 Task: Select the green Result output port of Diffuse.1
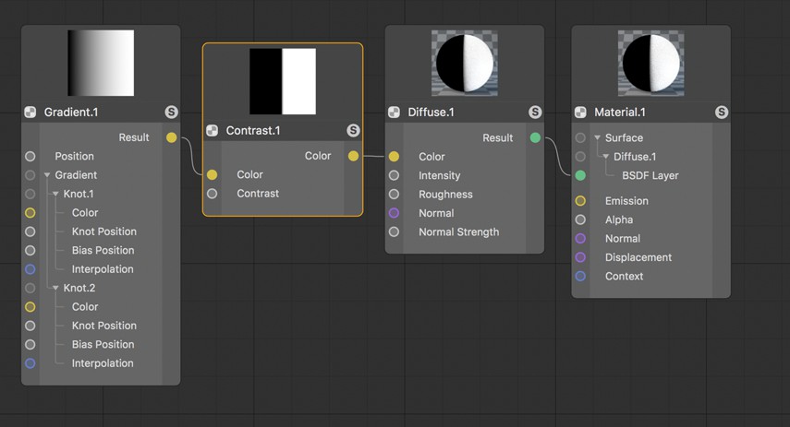[535, 137]
